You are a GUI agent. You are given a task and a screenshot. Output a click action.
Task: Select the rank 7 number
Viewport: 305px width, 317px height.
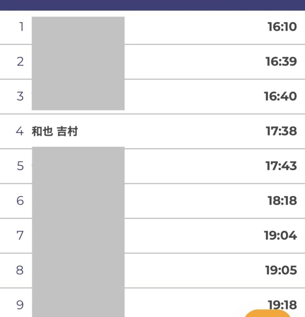[x=20, y=236]
